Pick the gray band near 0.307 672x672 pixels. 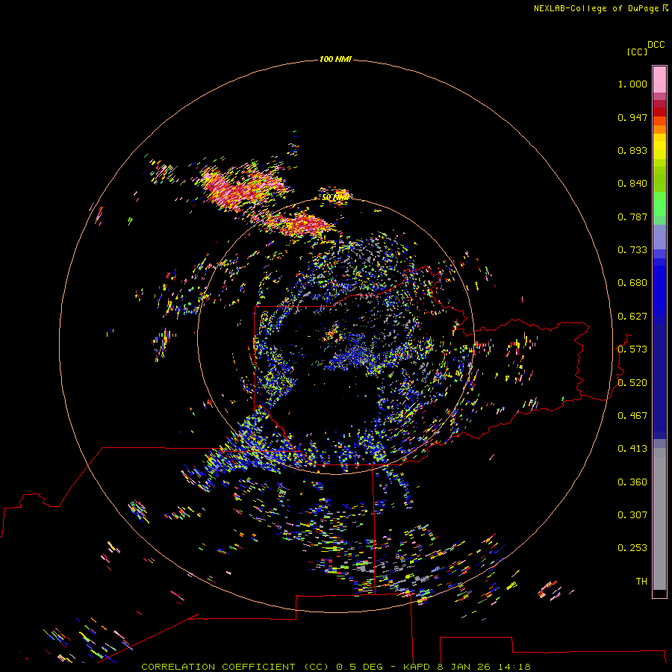[659, 514]
